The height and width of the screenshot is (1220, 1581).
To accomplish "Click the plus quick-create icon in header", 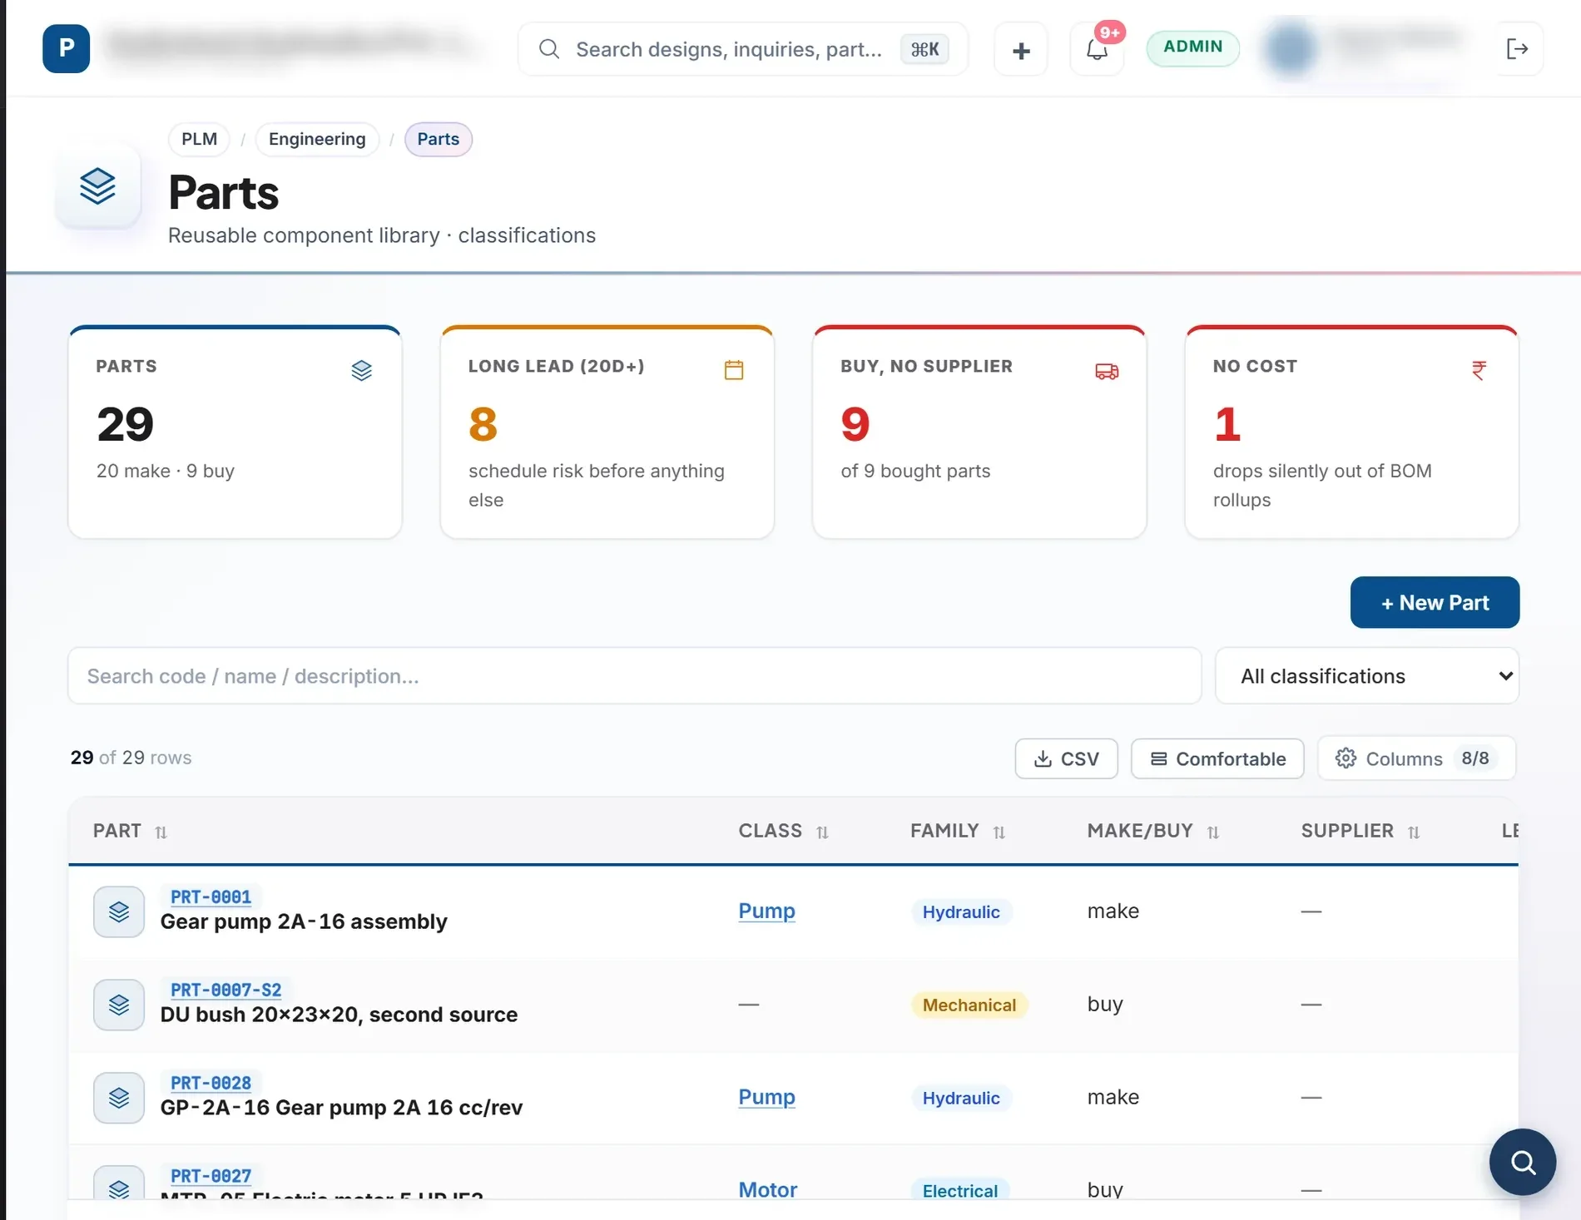I will click(1021, 50).
